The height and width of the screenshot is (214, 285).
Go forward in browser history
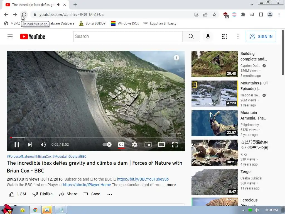[15, 14]
